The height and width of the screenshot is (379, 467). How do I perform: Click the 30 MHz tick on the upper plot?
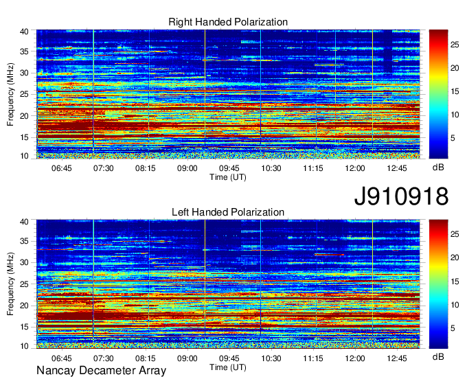coord(24,73)
